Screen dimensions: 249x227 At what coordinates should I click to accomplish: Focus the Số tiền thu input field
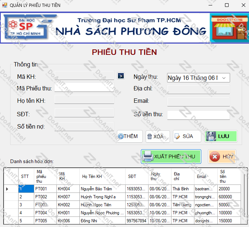point(198,115)
